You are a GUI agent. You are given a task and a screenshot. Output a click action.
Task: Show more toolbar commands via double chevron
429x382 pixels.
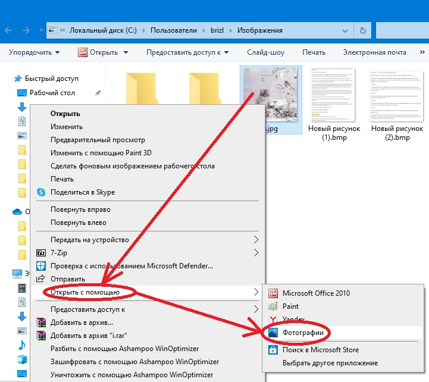422,52
